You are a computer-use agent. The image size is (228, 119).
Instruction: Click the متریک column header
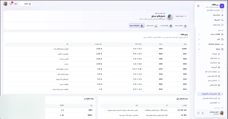pyautogui.click(x=161, y=44)
